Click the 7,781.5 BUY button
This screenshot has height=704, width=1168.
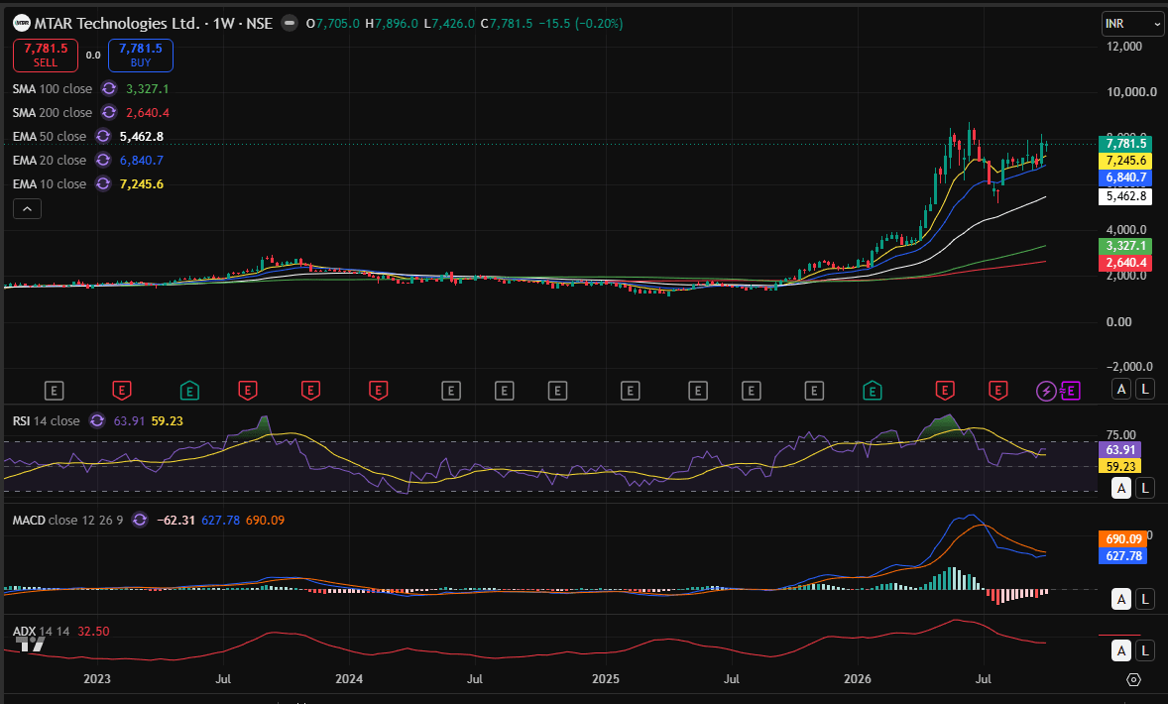141,56
